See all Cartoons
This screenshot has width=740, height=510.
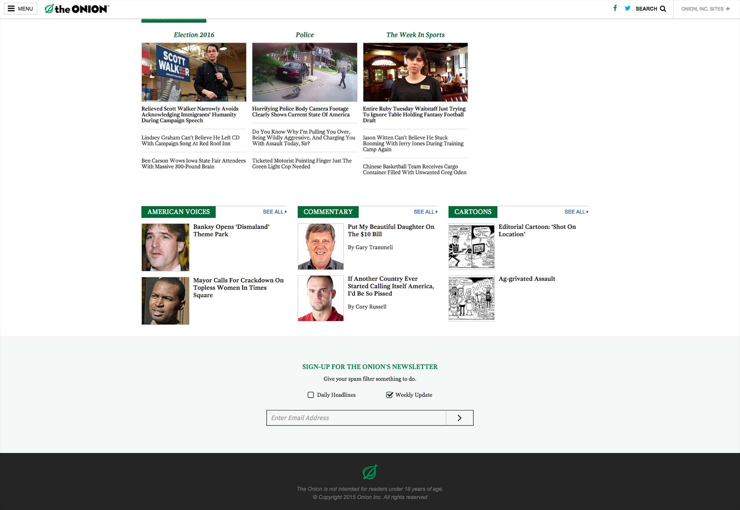pyautogui.click(x=576, y=212)
